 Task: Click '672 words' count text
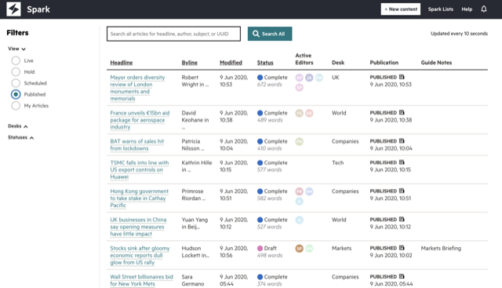pyautogui.click(x=269, y=84)
